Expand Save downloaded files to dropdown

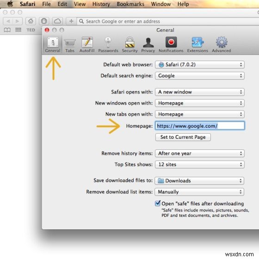pyautogui.click(x=199, y=181)
